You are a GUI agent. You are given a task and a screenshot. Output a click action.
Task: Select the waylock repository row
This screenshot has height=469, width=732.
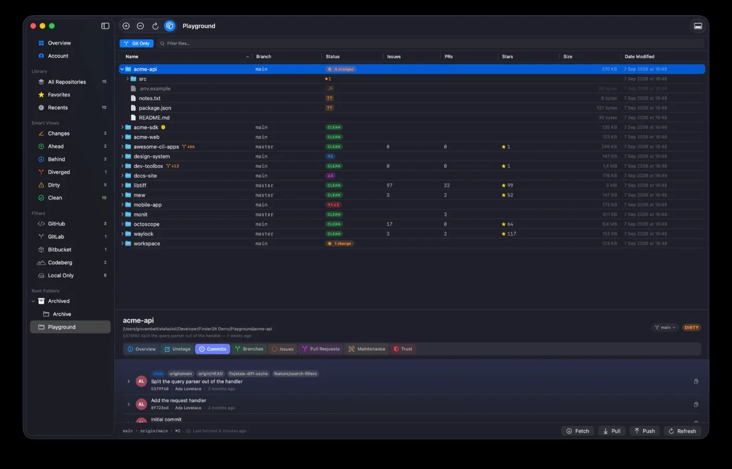click(412, 234)
